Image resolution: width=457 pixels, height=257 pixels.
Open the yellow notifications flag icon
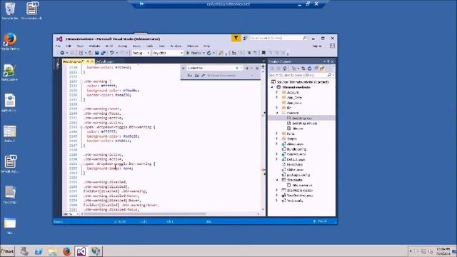pos(236,38)
